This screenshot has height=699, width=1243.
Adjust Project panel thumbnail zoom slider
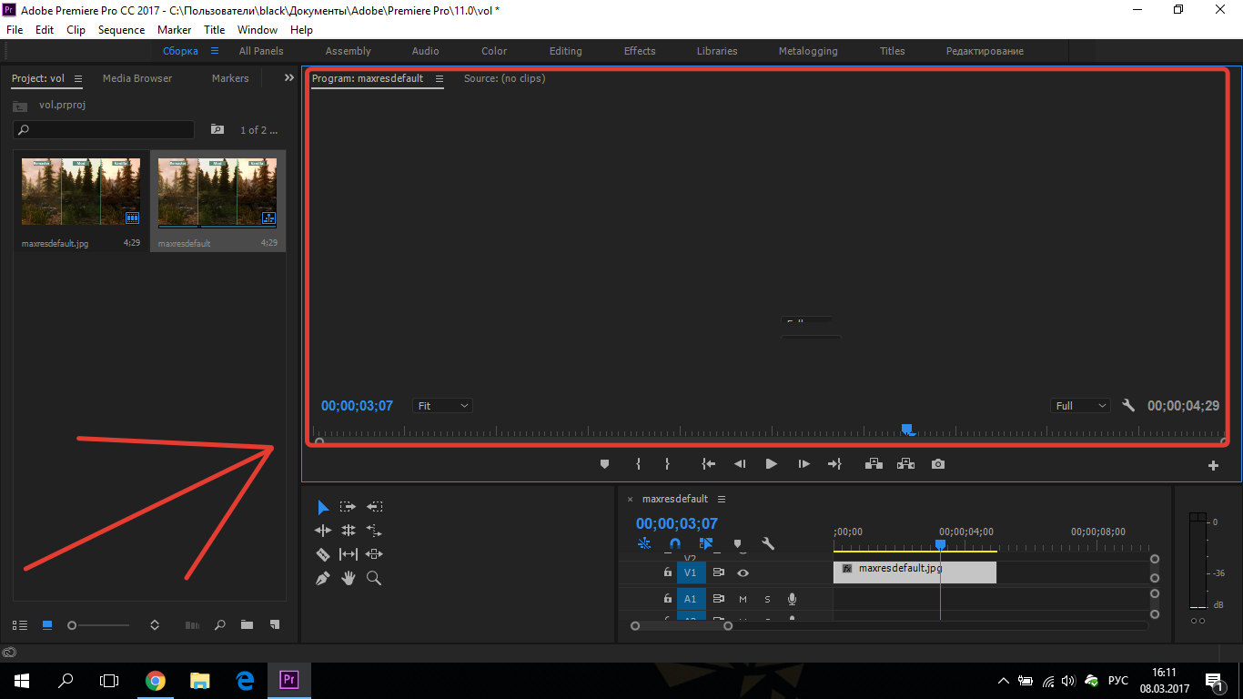click(x=99, y=625)
